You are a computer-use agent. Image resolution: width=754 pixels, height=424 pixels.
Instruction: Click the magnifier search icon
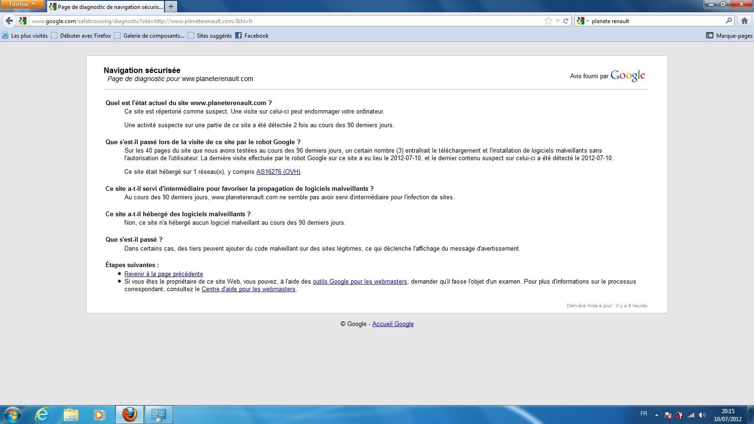tap(729, 21)
